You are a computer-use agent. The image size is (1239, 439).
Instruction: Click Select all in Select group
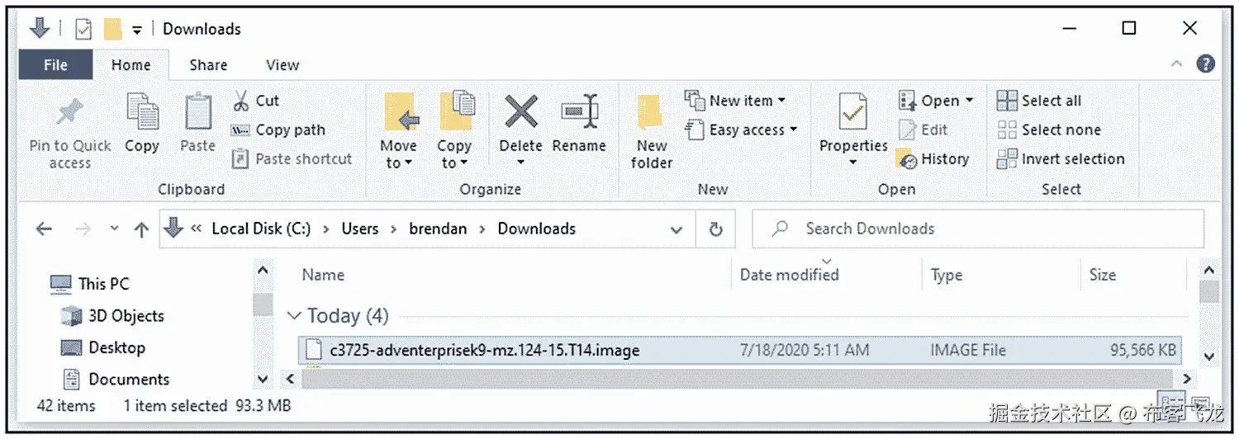pyautogui.click(x=1039, y=101)
